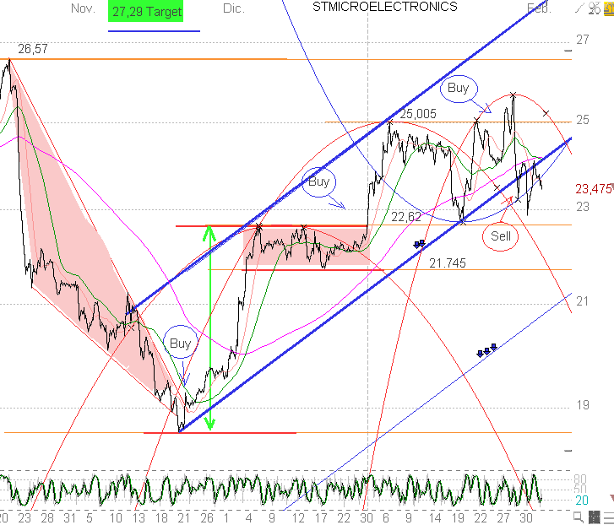Click the 22,62 support level label
The width and height of the screenshot is (614, 525).
coord(406,217)
